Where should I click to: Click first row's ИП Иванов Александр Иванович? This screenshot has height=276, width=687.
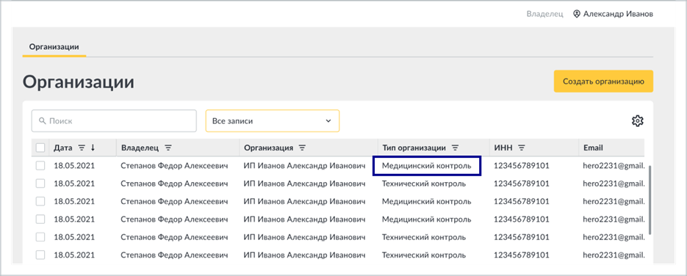304,166
